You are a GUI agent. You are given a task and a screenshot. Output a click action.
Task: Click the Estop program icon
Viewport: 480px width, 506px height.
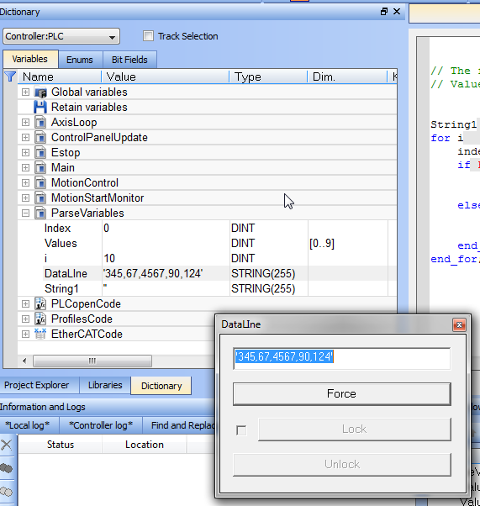click(x=40, y=153)
